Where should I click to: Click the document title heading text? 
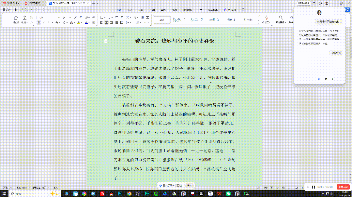coord(175,41)
